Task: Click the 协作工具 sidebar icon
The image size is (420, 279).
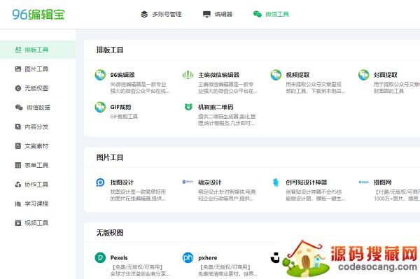Action: click(18, 185)
